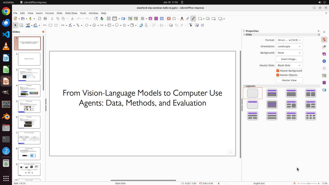Click the Fontwork Text icon
The image size is (329, 185).
point(182,18)
